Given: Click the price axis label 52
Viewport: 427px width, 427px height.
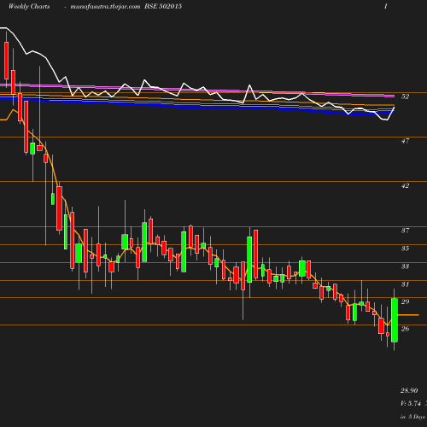Looking at the screenshot, I should 405,97.
